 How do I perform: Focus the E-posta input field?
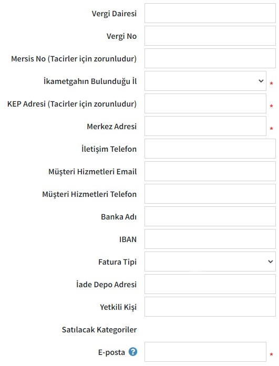tap(205, 352)
